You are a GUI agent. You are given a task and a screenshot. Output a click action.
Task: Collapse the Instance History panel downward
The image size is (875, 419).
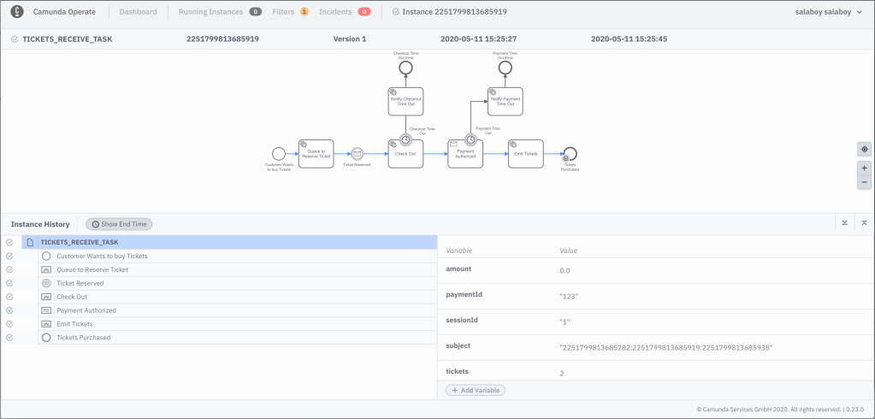click(845, 223)
